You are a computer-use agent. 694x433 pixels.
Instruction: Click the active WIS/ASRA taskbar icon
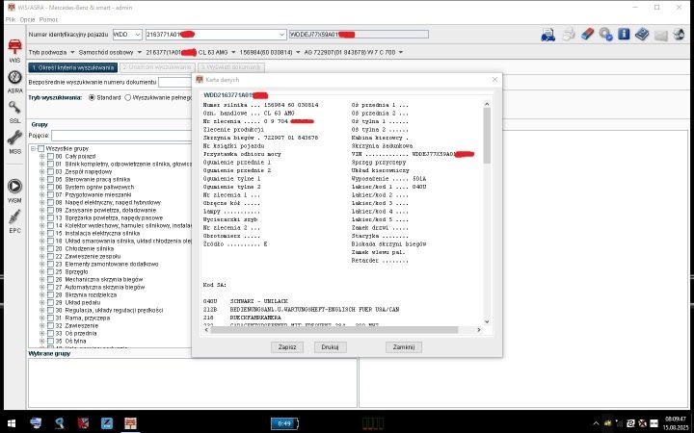(x=130, y=423)
